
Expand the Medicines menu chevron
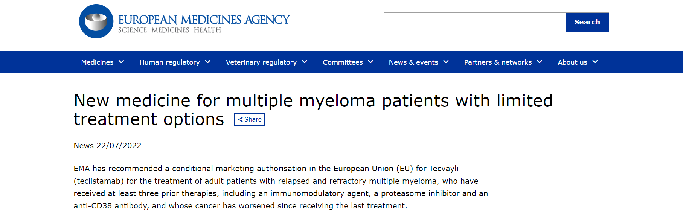121,62
